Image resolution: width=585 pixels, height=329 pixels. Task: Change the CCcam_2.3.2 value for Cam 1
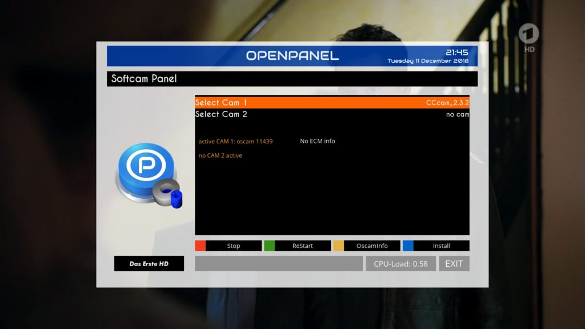447,103
